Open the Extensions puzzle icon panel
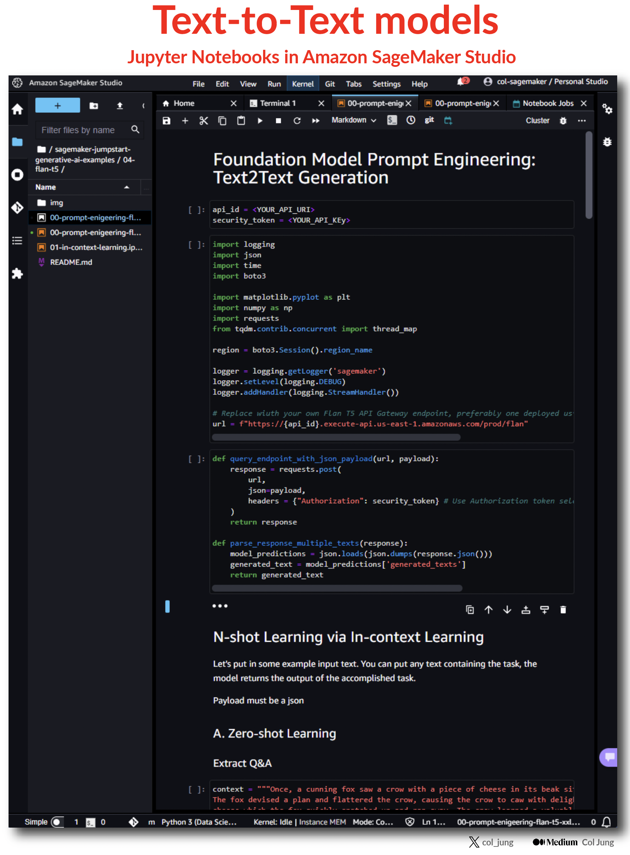 pos(17,274)
